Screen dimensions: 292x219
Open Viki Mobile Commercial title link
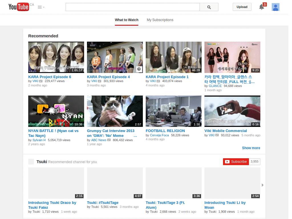coord(226,131)
